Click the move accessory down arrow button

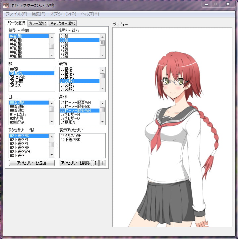[x=102, y=163]
